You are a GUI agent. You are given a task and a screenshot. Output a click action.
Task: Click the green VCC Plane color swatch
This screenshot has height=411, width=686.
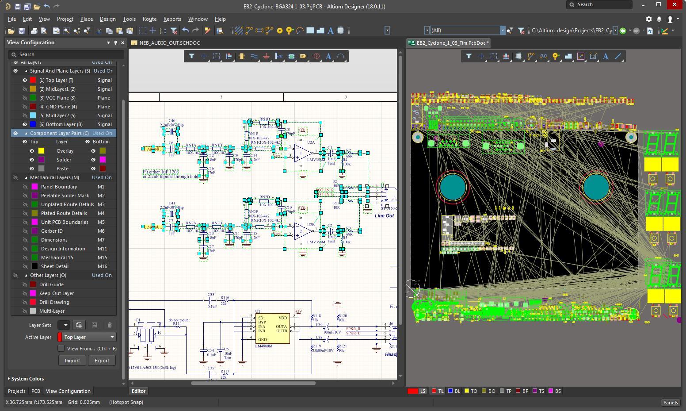pos(33,98)
